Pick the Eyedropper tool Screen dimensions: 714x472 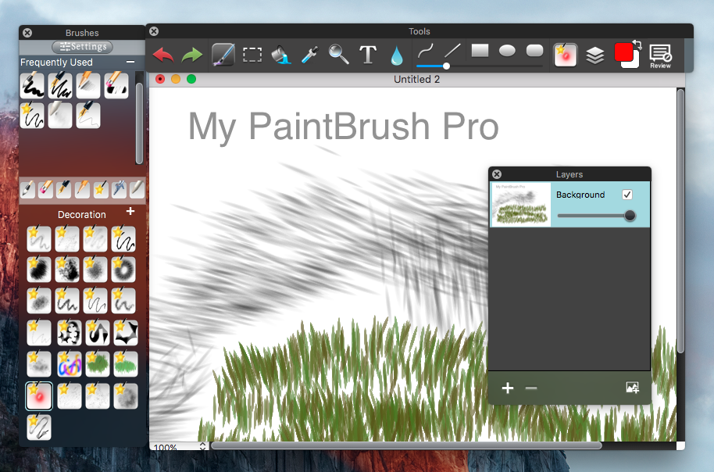(309, 55)
